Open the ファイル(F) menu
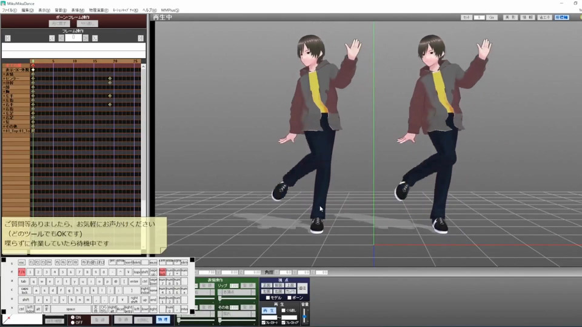This screenshot has width=582, height=327. (9, 10)
